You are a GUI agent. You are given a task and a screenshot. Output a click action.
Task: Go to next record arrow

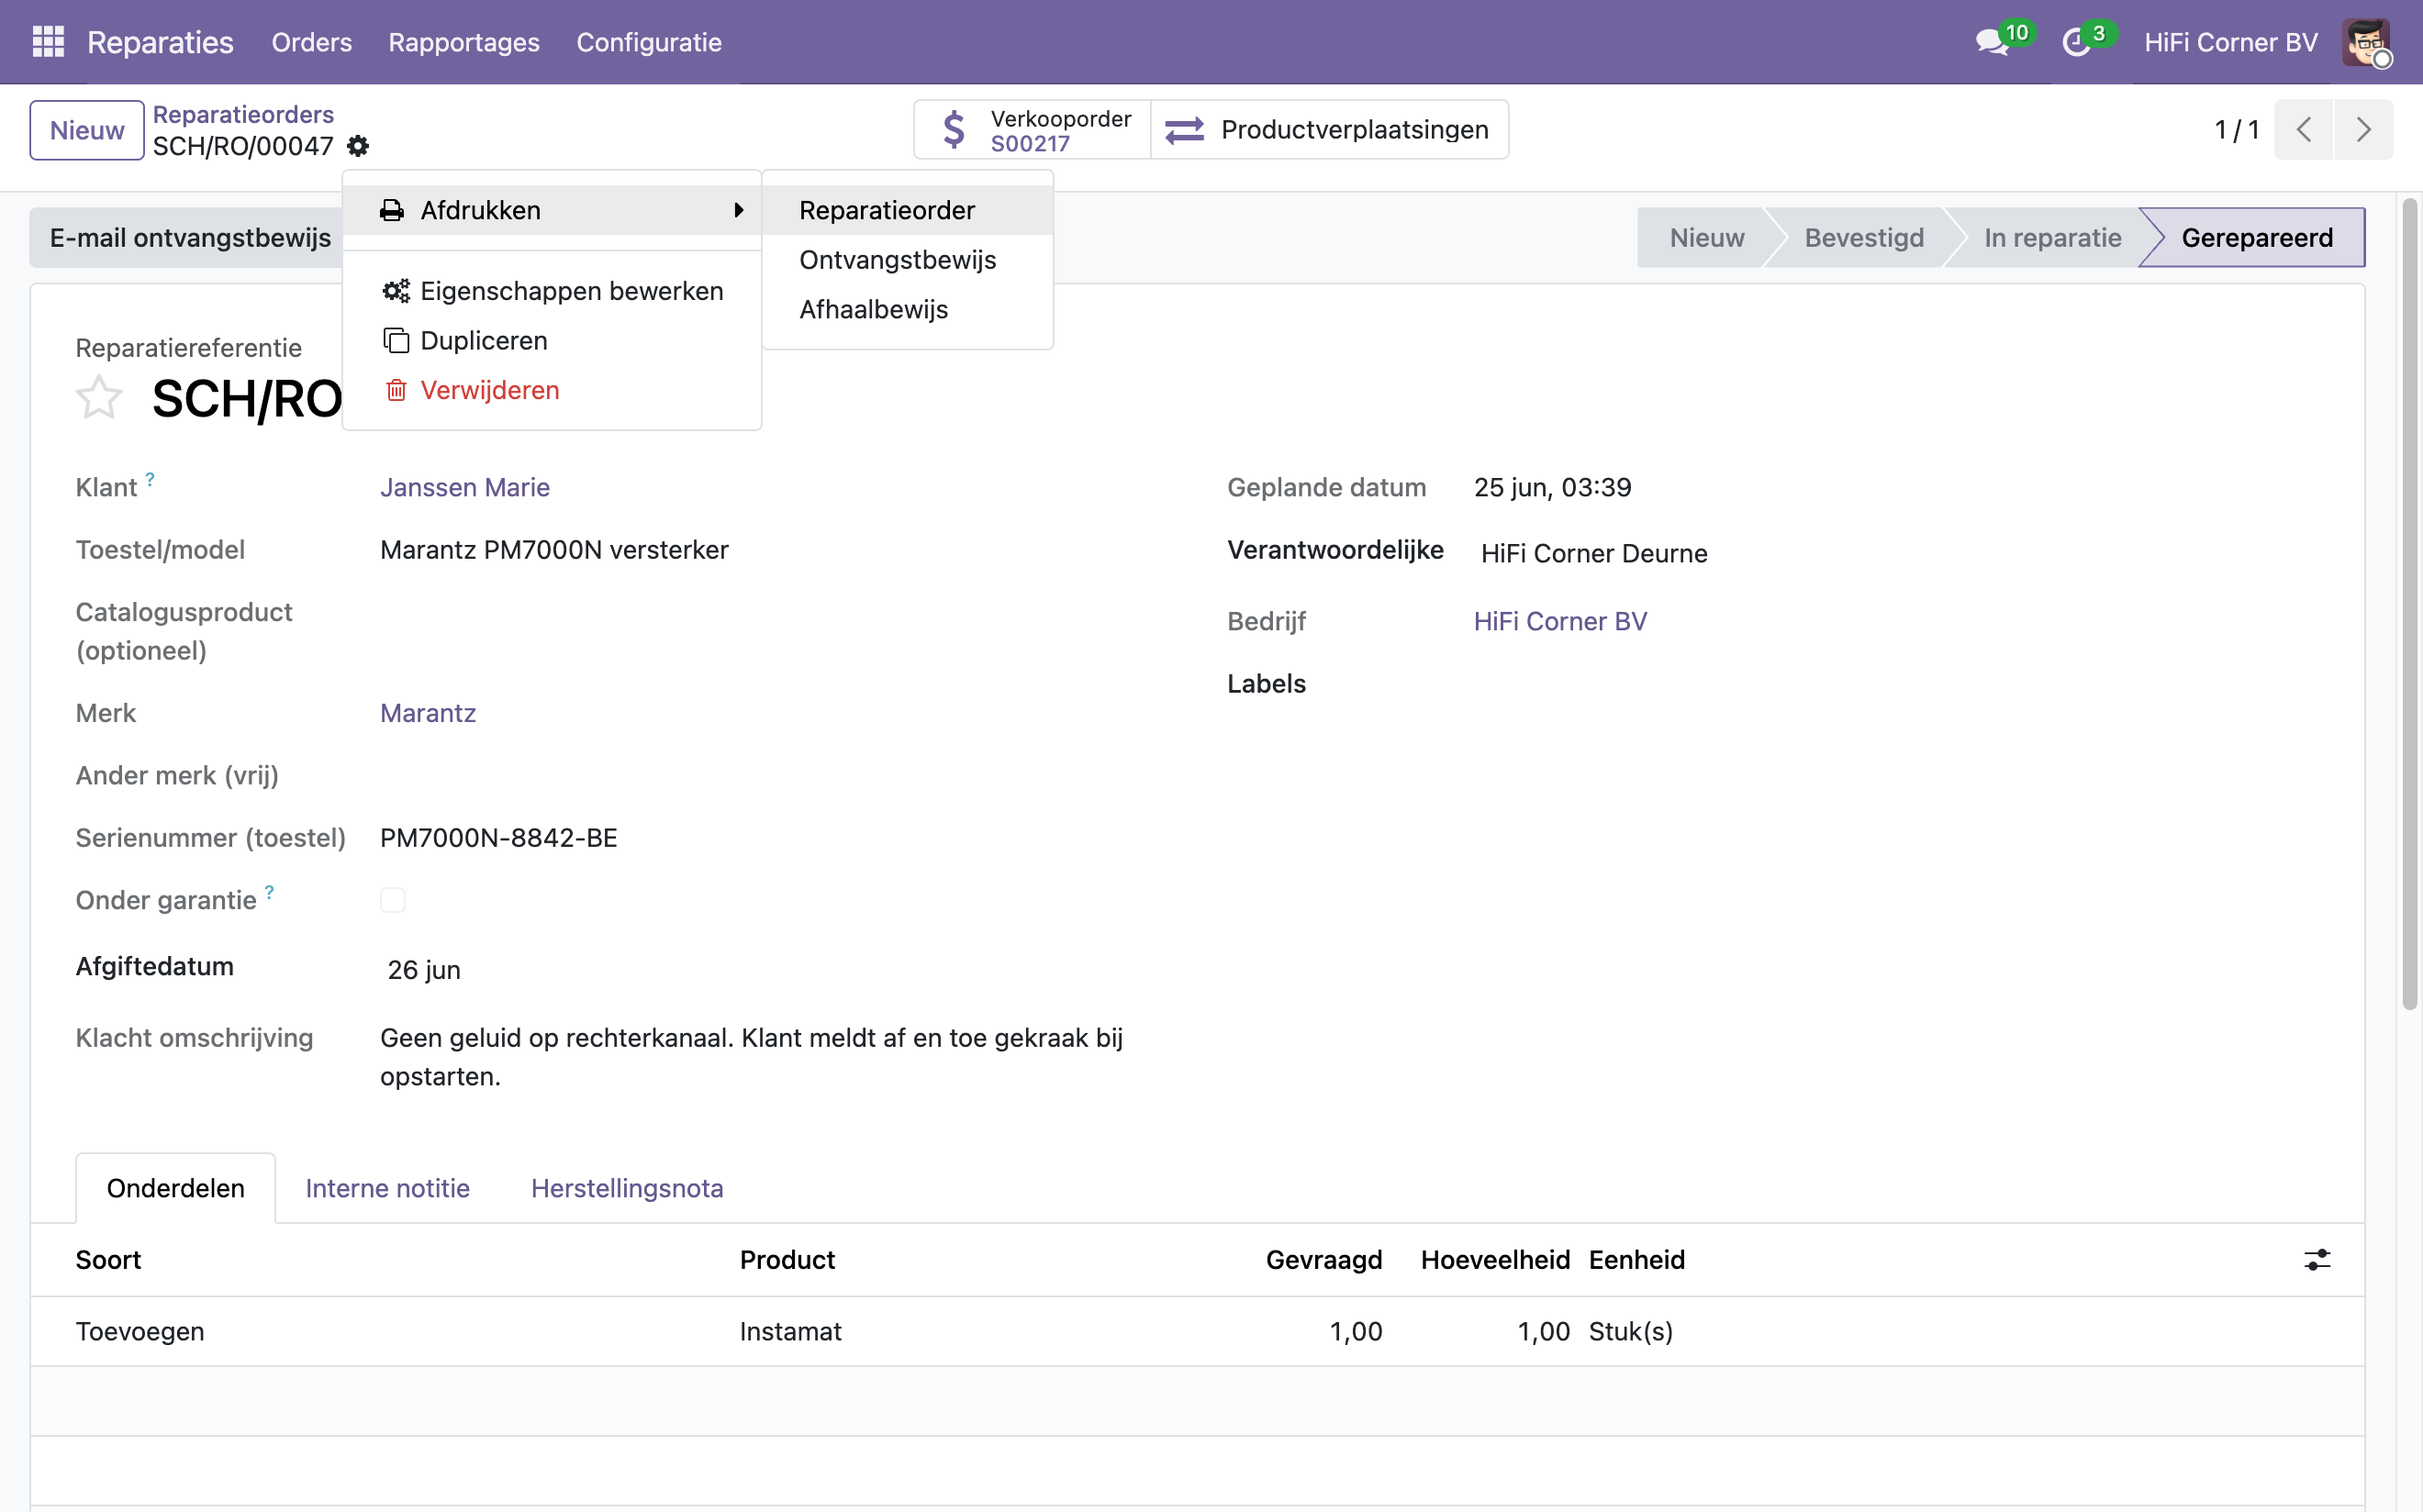click(x=2363, y=129)
